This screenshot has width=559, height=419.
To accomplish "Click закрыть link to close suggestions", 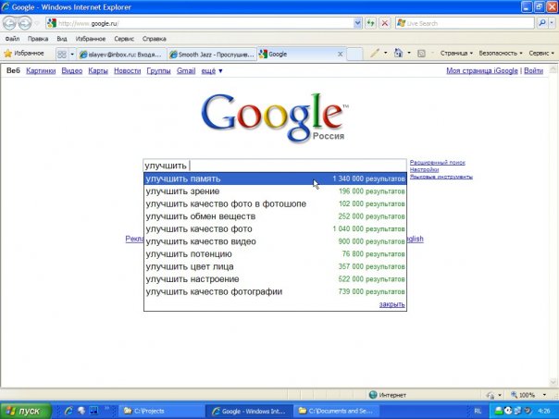I will (391, 303).
